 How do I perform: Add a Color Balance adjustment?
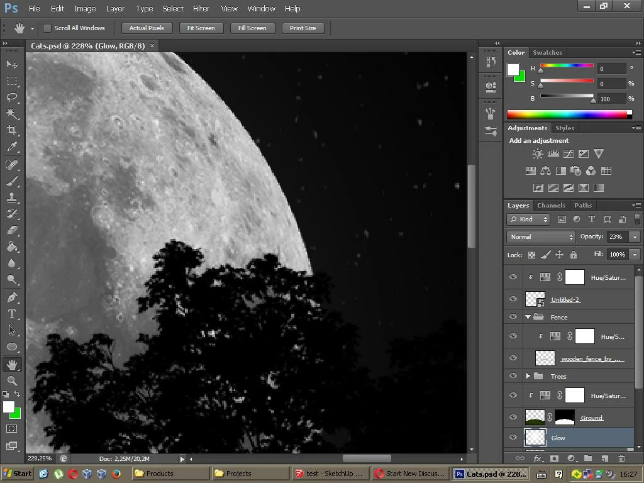pyautogui.click(x=545, y=171)
